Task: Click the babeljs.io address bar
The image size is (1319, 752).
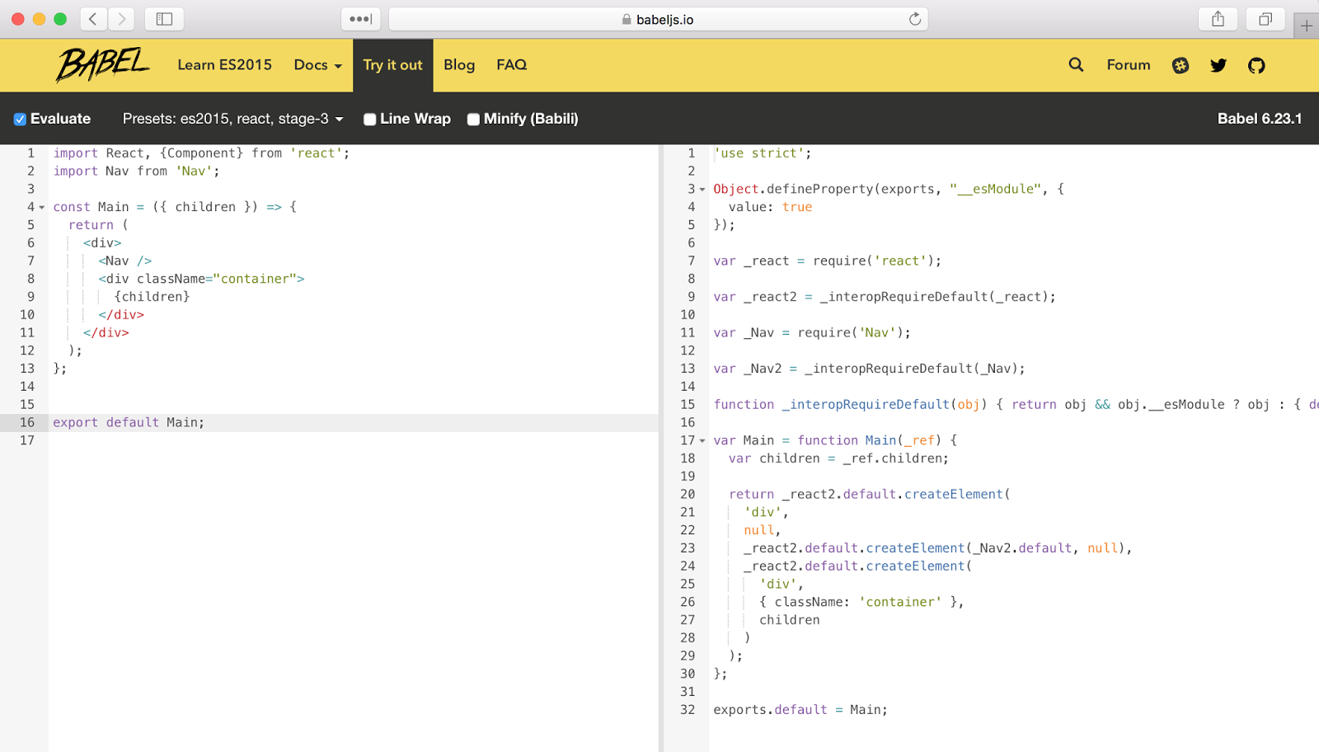Action: 658,19
